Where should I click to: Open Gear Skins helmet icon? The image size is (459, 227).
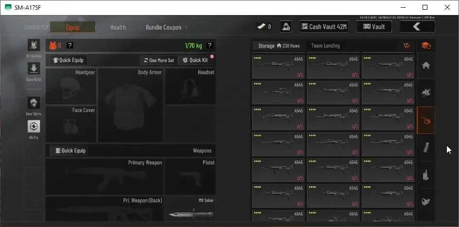coord(34,103)
